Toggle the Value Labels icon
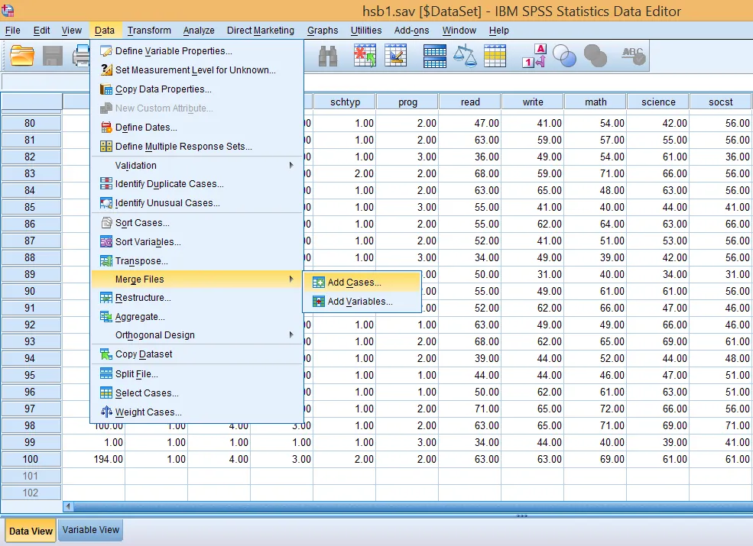The image size is (753, 546). pyautogui.click(x=534, y=55)
